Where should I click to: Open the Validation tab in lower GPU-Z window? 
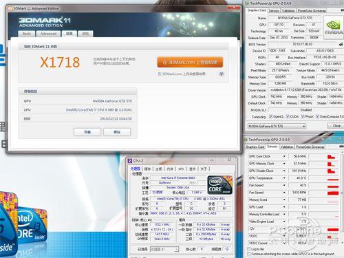pyautogui.click(x=287, y=147)
